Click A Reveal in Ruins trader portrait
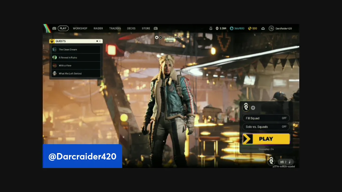Image resolution: width=342 pixels, height=192 pixels. (55, 57)
